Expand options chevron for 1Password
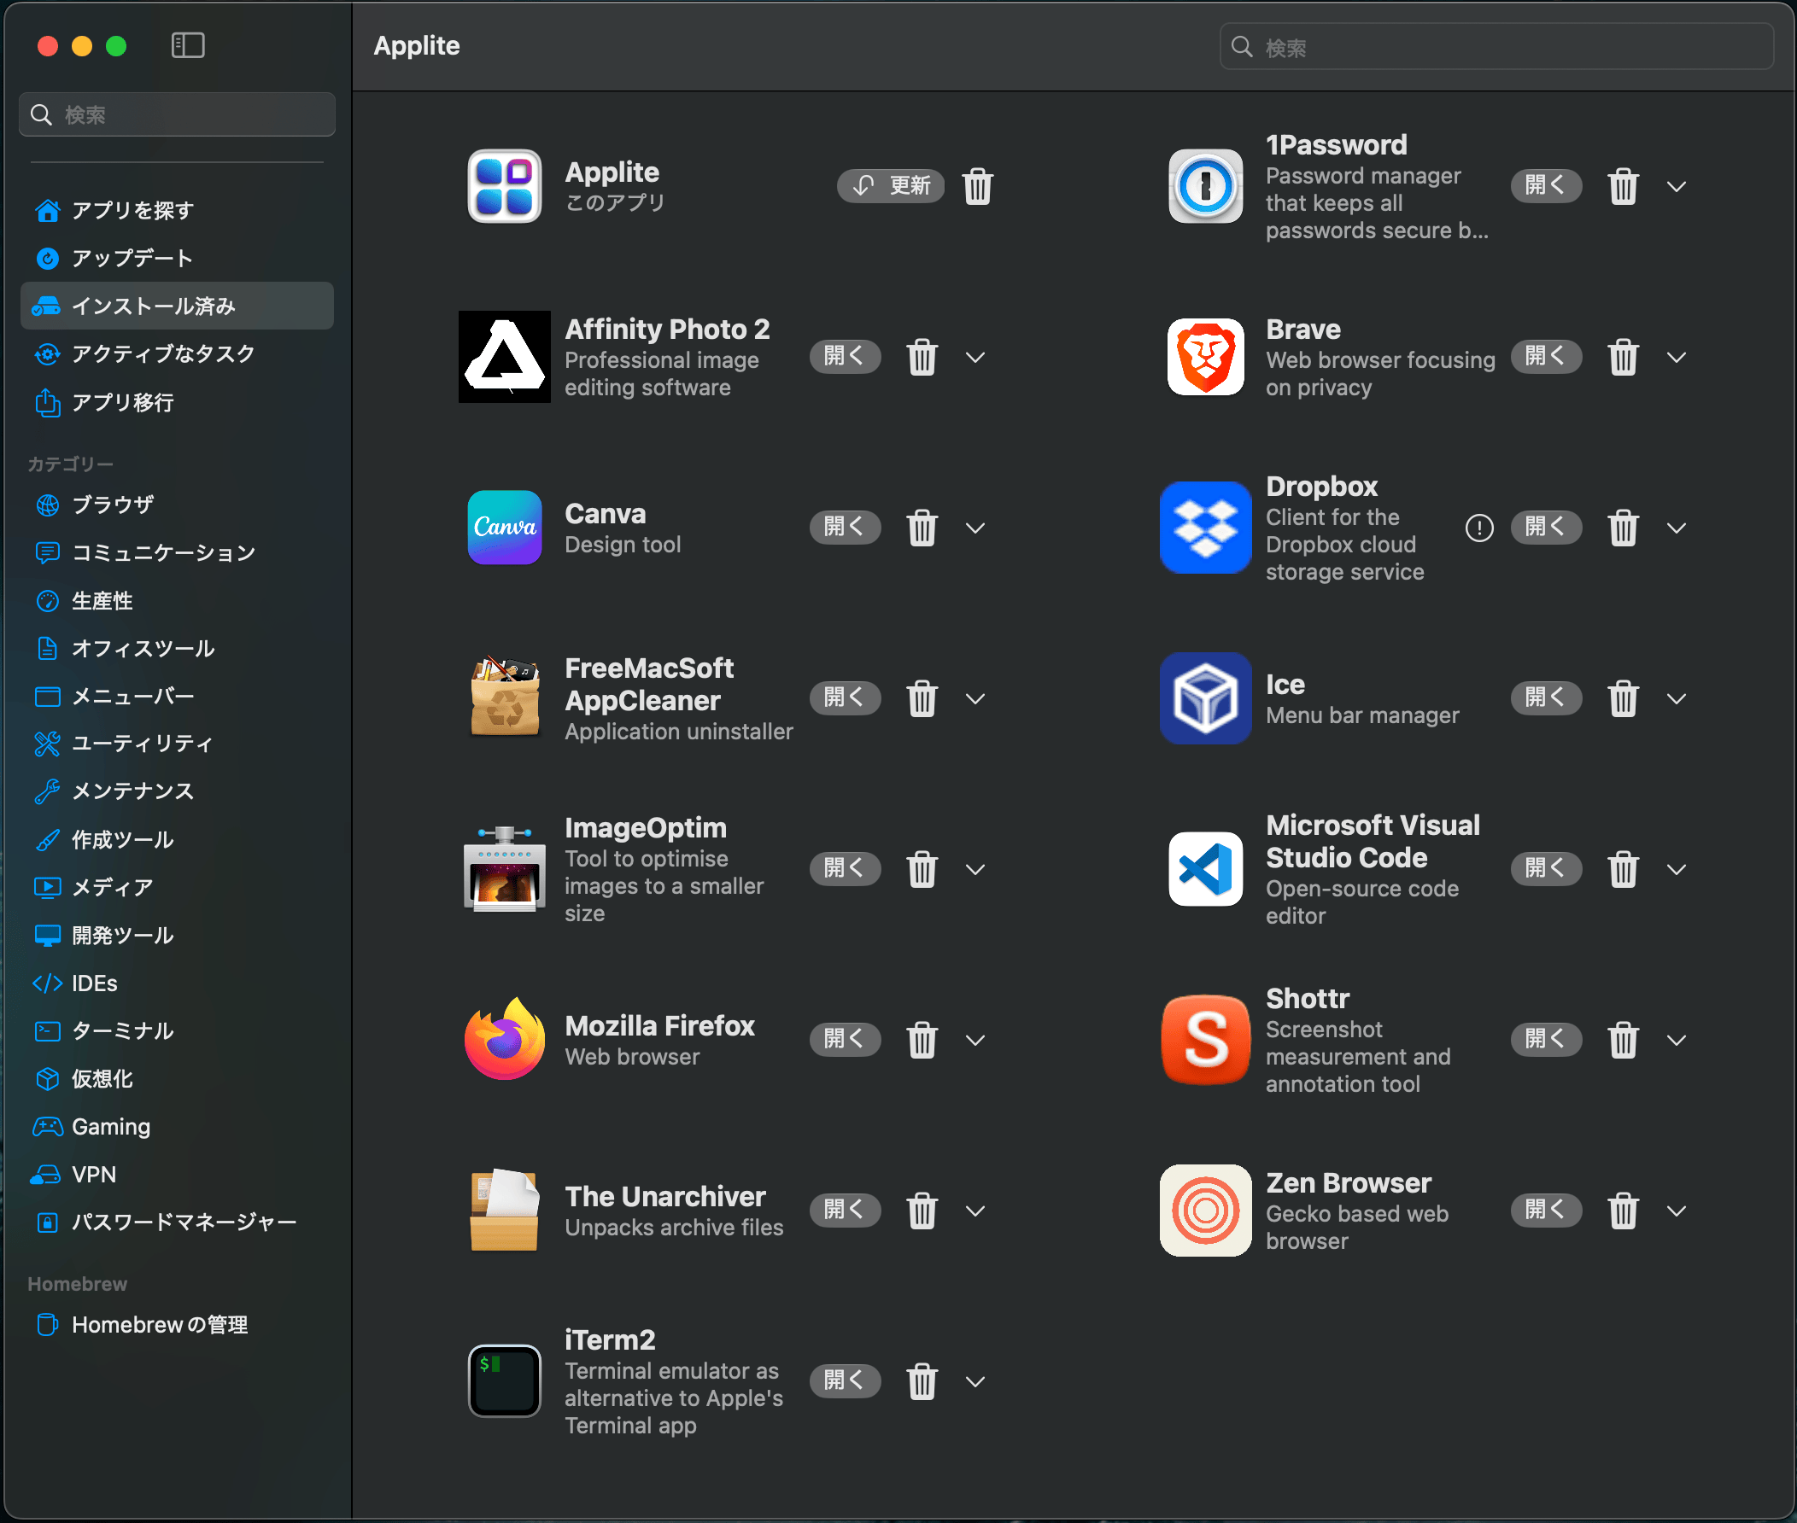This screenshot has height=1523, width=1797. pyautogui.click(x=1676, y=186)
